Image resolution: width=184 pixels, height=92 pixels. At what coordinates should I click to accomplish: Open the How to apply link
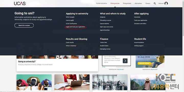click(x=70, y=20)
